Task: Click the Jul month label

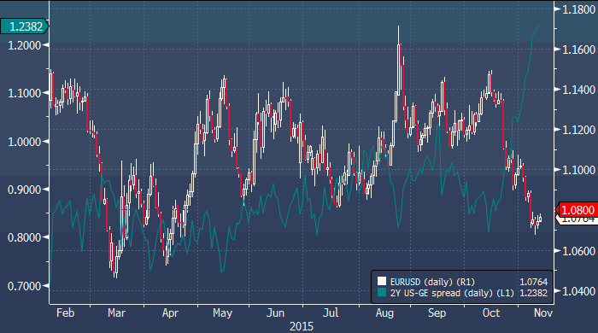Action: (331, 313)
